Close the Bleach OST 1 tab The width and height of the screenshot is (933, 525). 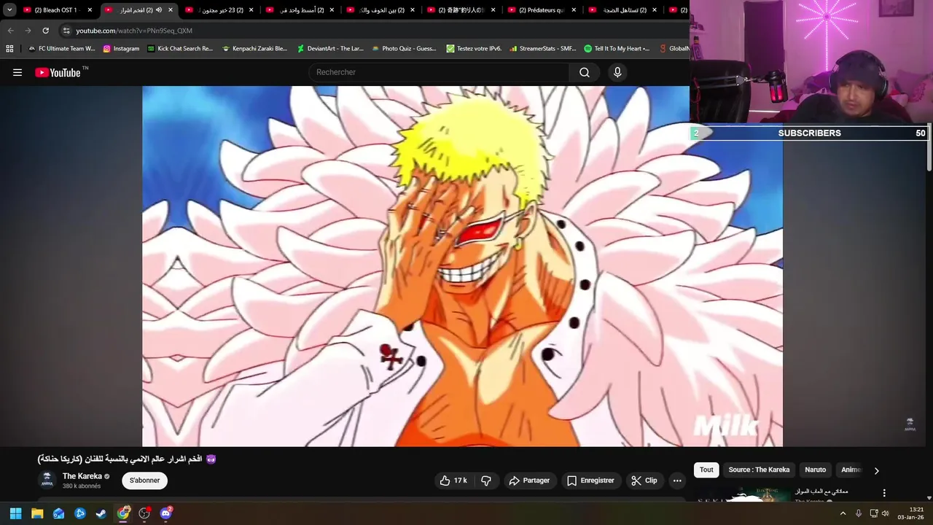[x=90, y=10]
